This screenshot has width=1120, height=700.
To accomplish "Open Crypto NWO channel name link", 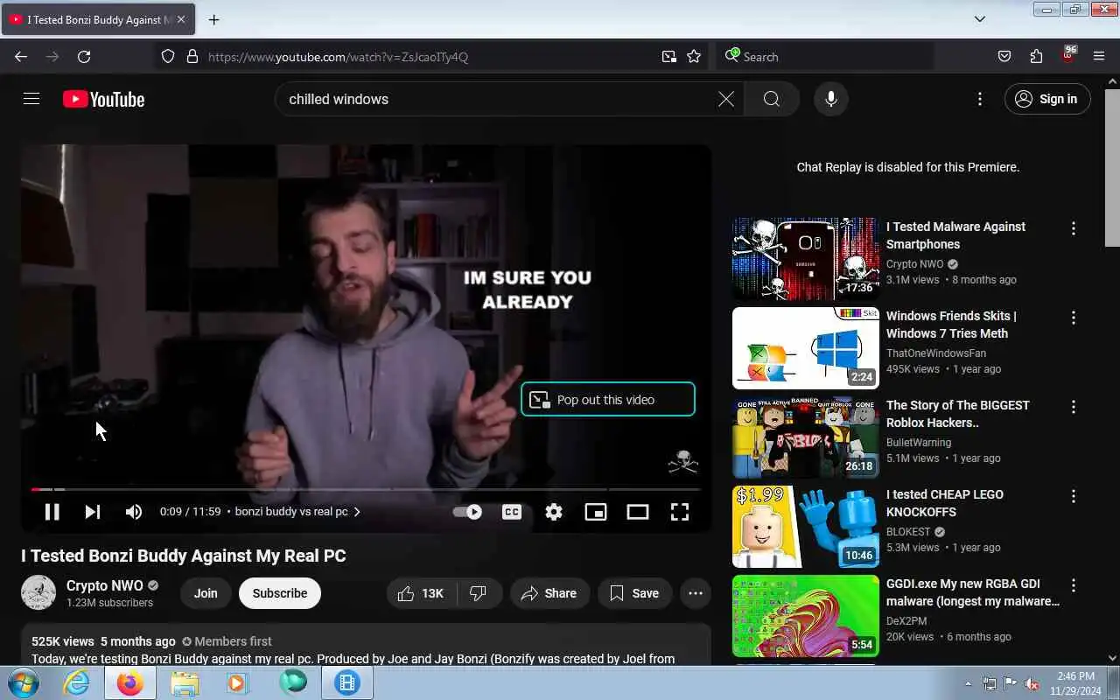I will (104, 585).
